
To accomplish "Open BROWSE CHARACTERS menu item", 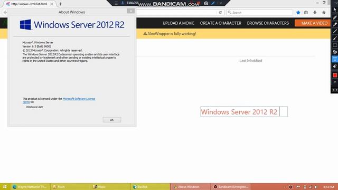I will [x=268, y=23].
